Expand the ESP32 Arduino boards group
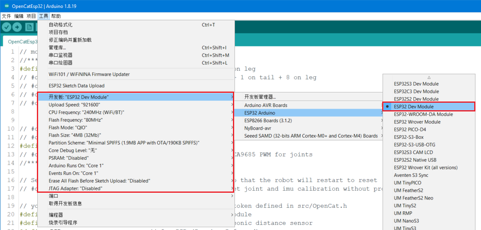The height and width of the screenshot is (230, 481). click(x=309, y=113)
